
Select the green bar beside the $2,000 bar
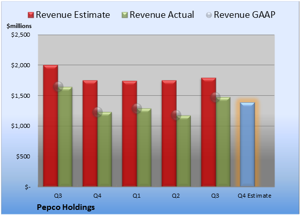tap(65, 137)
